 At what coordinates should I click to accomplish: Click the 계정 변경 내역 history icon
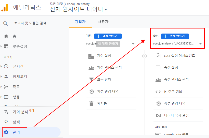tap(91, 91)
